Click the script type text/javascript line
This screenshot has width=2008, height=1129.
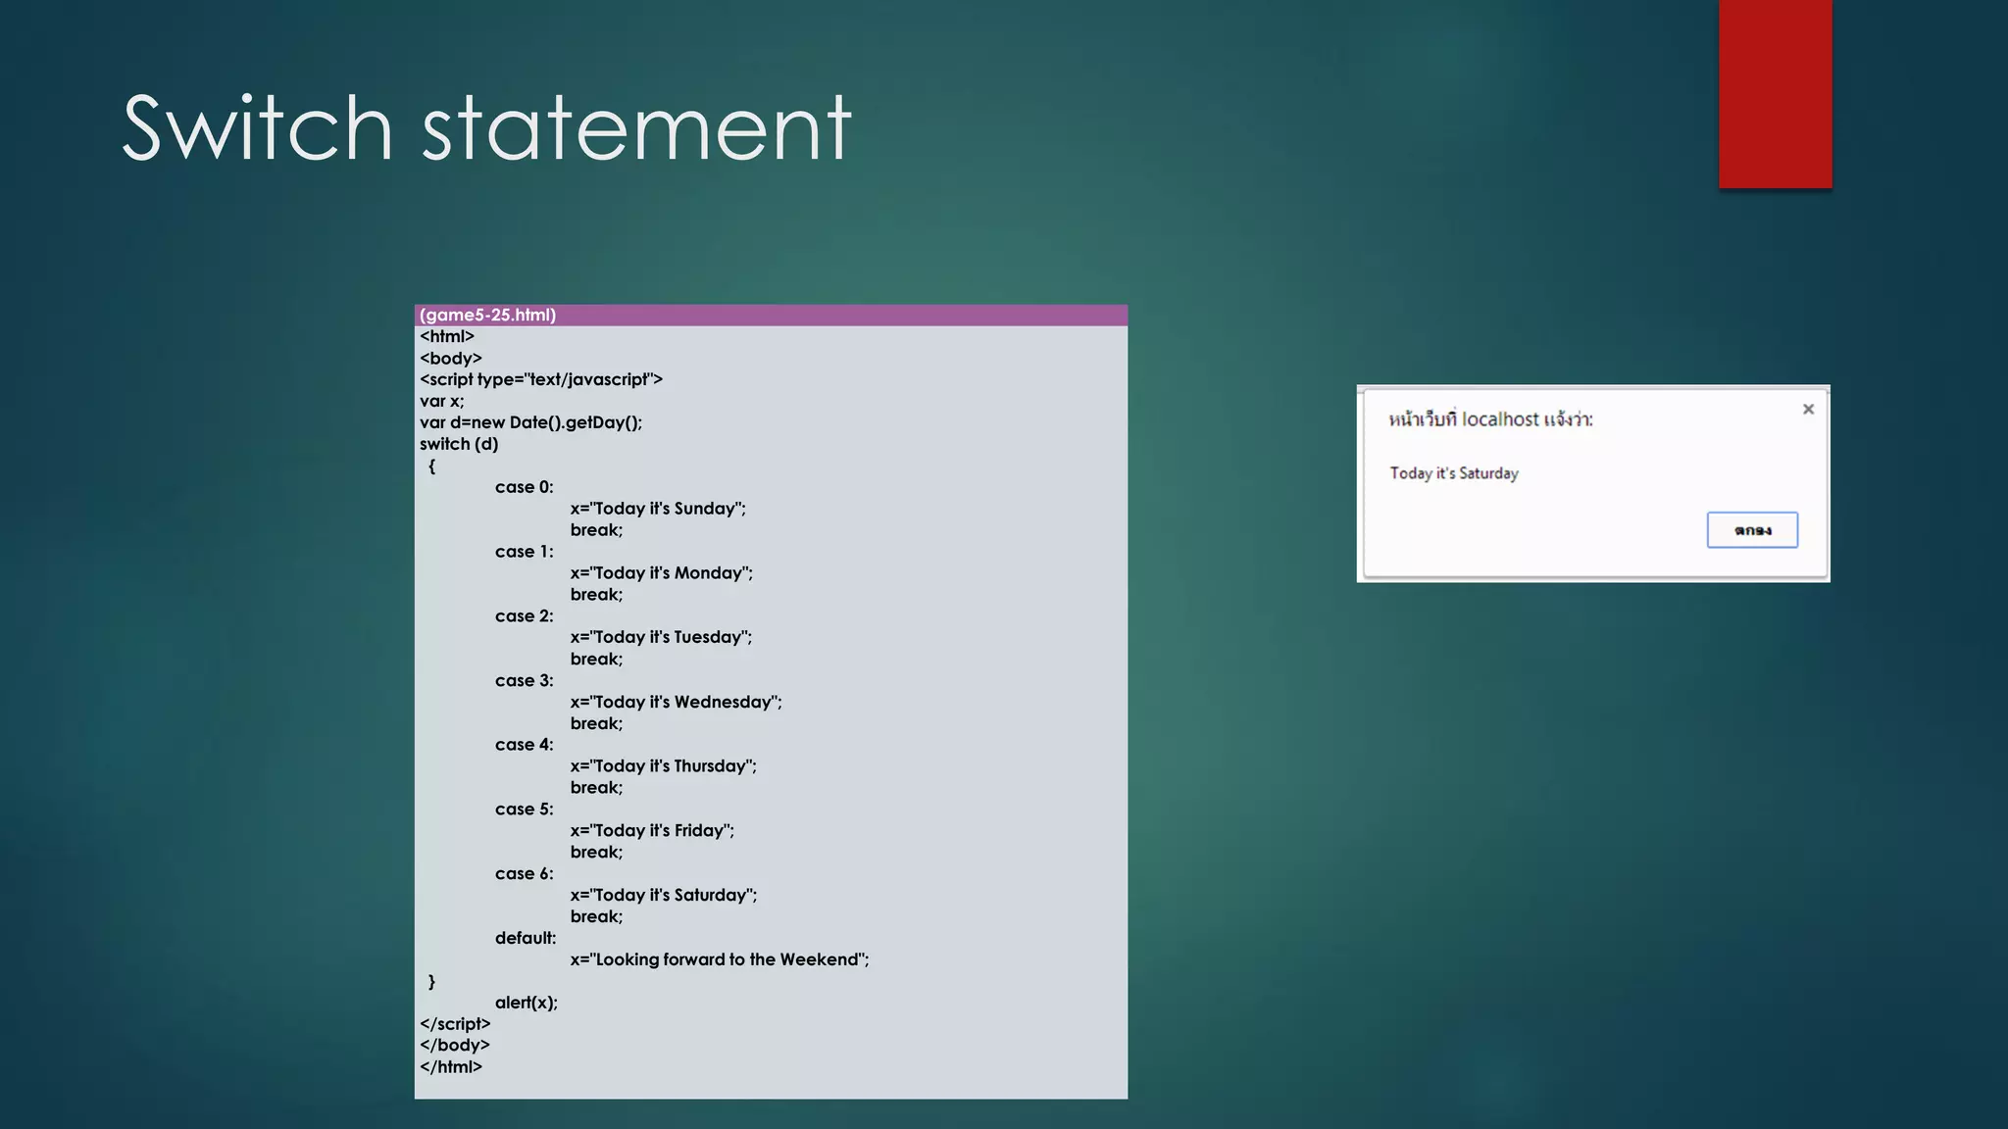541,379
